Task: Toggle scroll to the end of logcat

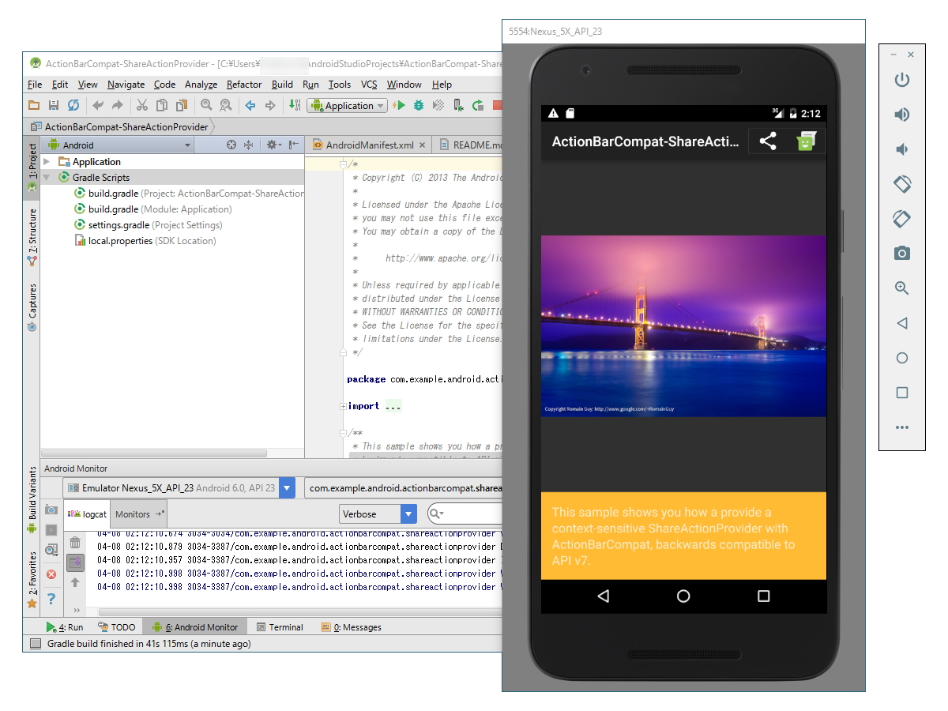Action: [75, 562]
